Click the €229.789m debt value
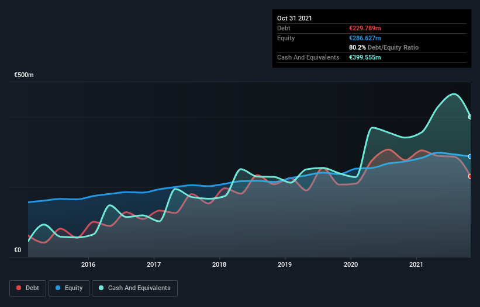 (365, 28)
